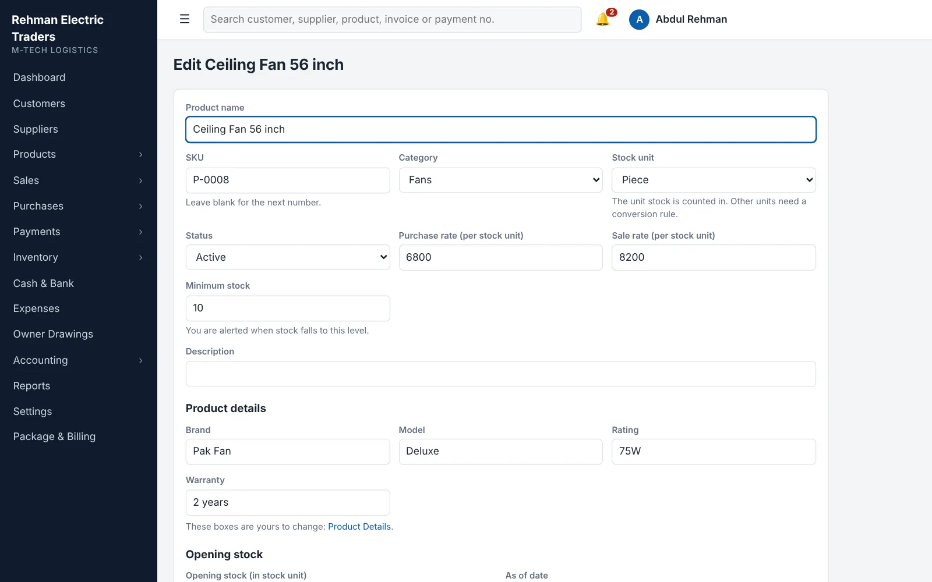932x582 pixels.
Task: Expand the Payments submenu chevron
Action: click(x=140, y=232)
